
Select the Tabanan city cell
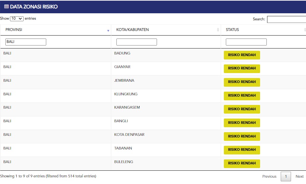click(123, 148)
